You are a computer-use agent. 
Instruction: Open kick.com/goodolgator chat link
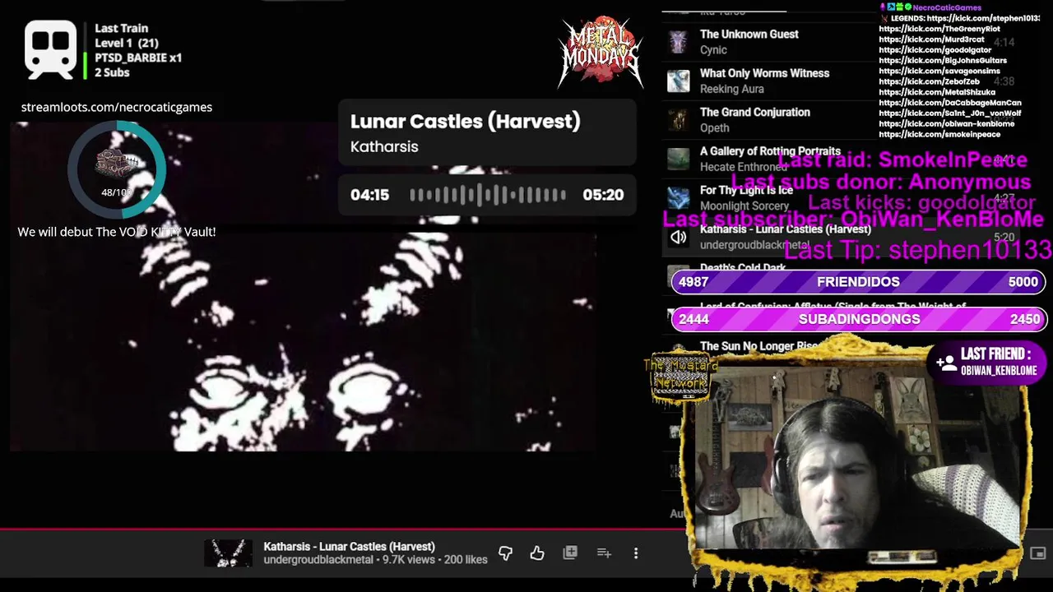pyautogui.click(x=935, y=50)
